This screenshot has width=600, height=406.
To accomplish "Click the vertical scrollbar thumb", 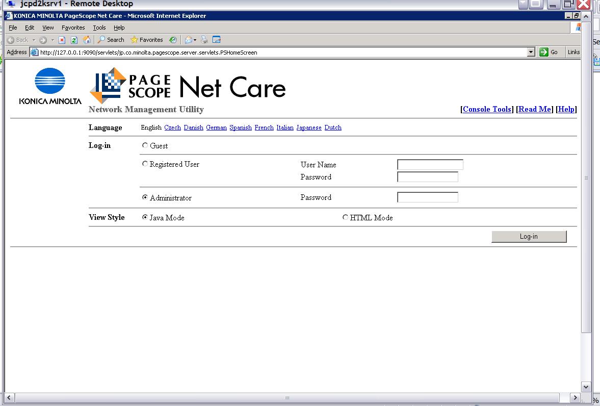I will click(x=586, y=177).
